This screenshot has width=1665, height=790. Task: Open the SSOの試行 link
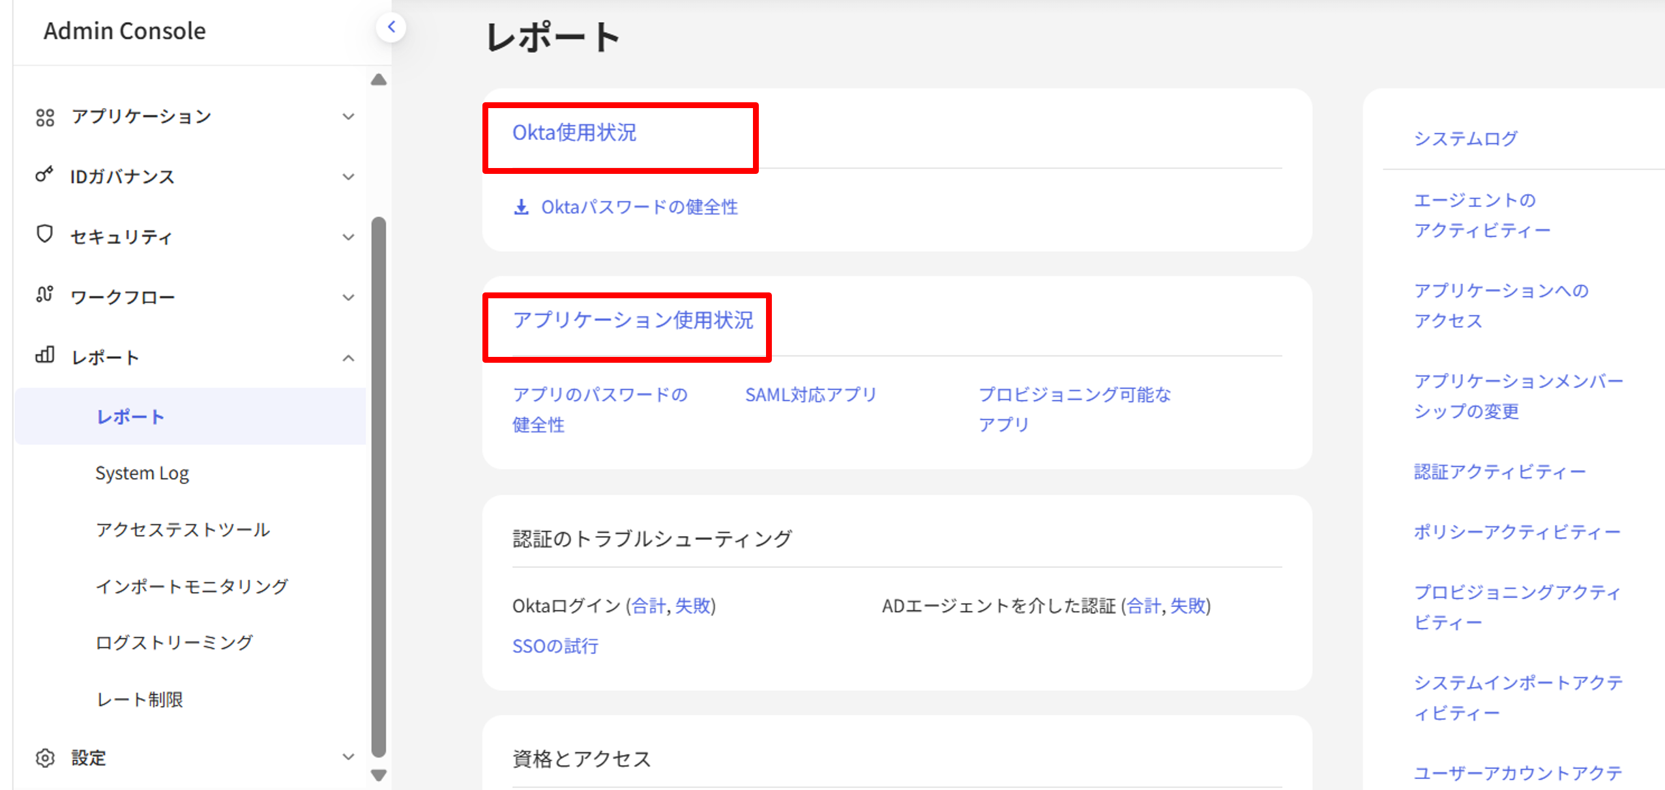pyautogui.click(x=555, y=646)
